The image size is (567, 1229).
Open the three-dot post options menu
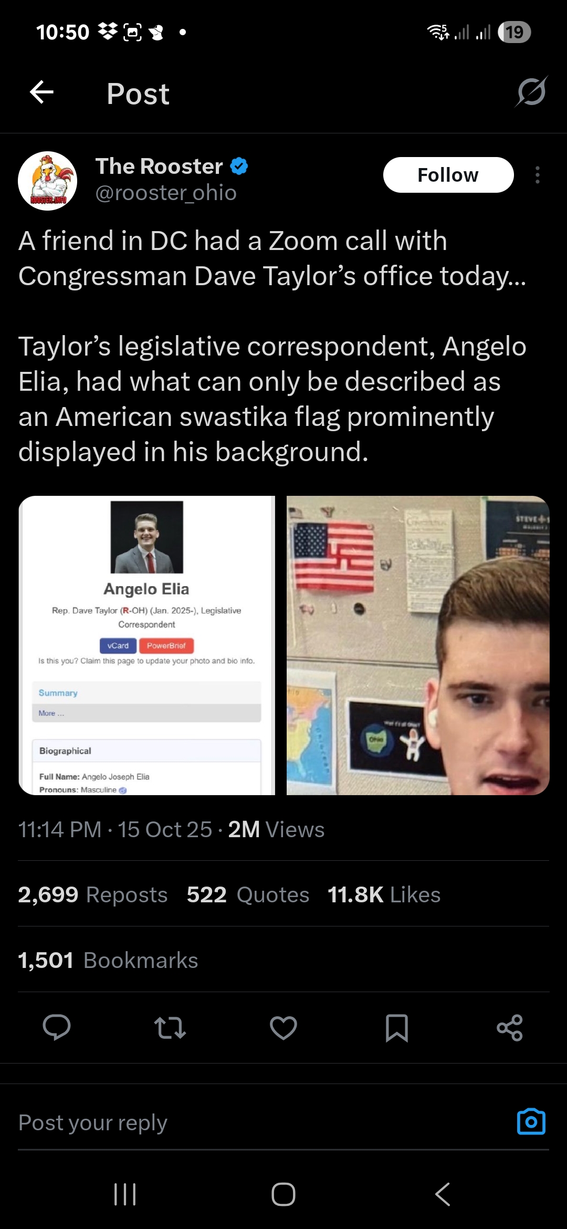click(537, 175)
